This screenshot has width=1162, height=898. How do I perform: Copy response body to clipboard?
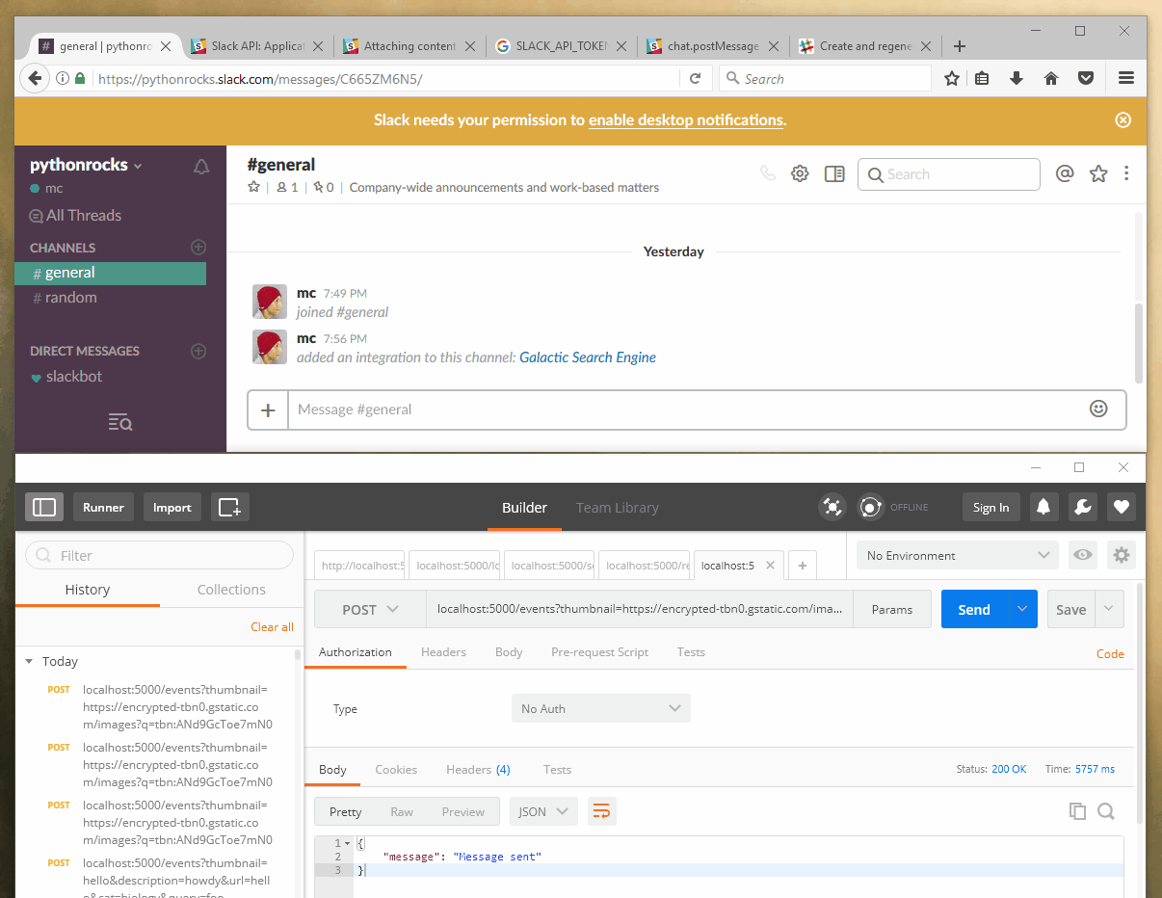(x=1077, y=811)
